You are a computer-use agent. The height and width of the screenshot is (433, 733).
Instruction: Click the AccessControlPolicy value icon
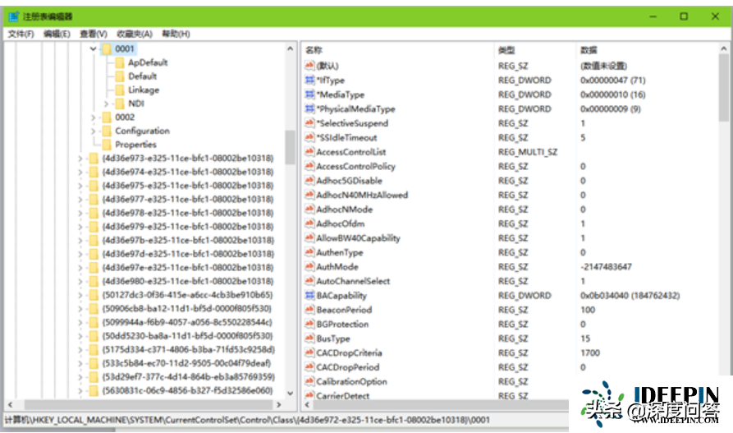tap(309, 166)
